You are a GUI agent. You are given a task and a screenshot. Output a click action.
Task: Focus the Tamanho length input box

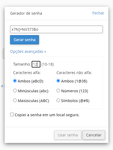[36, 64]
